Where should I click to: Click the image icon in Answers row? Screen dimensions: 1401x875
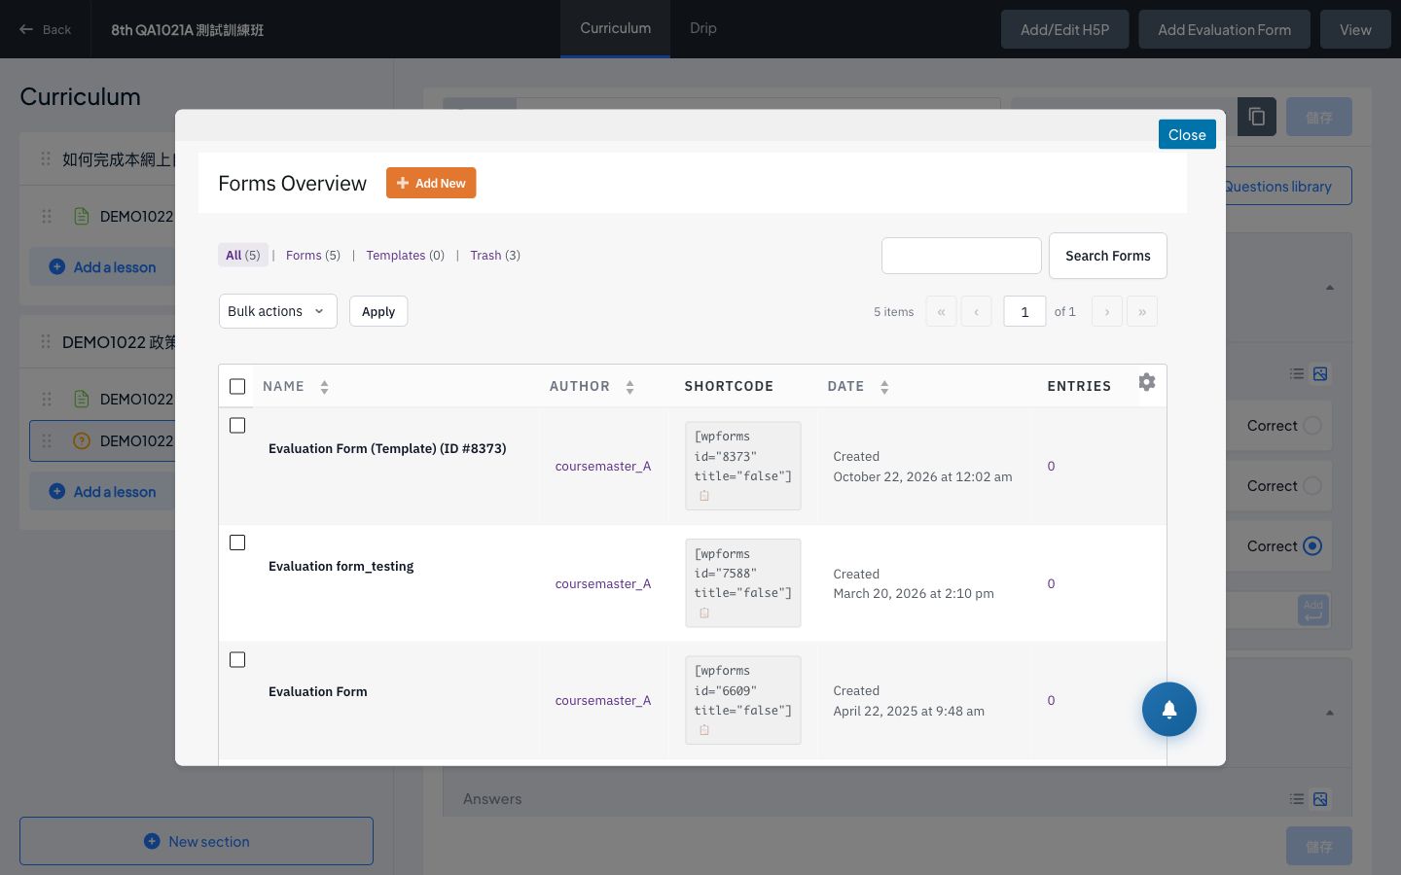[x=1320, y=799]
